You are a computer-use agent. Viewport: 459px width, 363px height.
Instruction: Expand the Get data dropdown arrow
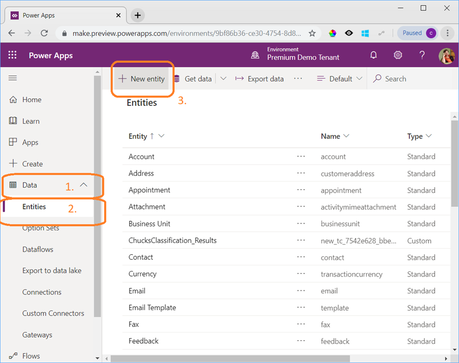[x=223, y=78]
